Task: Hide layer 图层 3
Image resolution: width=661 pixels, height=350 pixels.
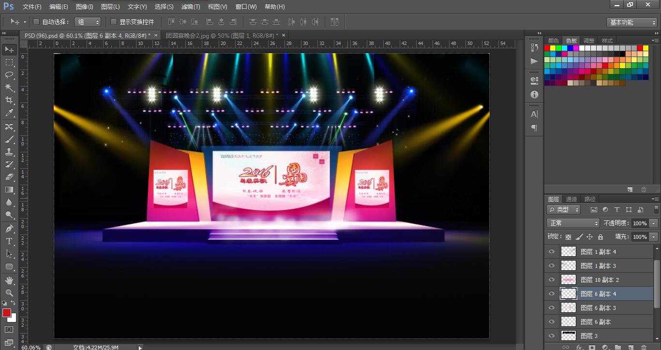Action: pos(552,335)
